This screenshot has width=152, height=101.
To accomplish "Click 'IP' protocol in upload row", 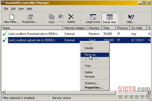I will pyautogui.click(x=119, y=40).
